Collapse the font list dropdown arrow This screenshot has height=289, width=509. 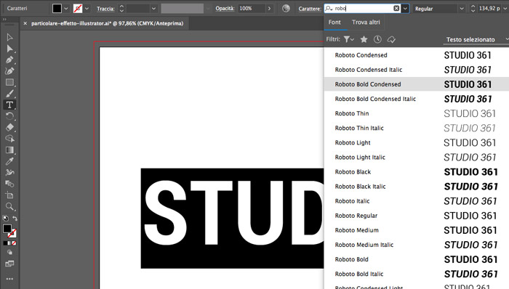pos(405,9)
